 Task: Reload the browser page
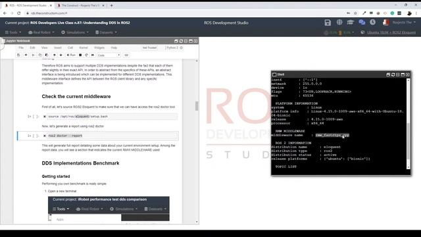tap(19, 13)
